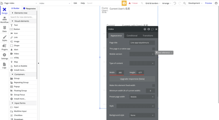Open the index element picker dropdown
This screenshot has height=120, width=219.
54,3
